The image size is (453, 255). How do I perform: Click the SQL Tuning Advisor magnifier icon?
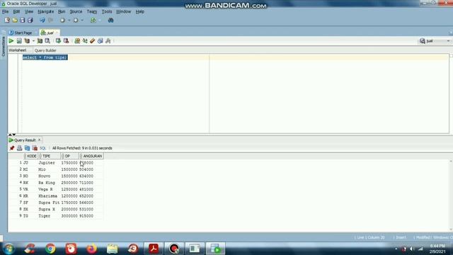click(x=47, y=41)
